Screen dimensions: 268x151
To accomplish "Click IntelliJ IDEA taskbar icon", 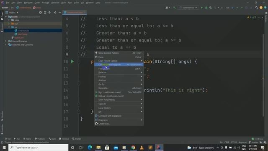I will pyautogui.click(x=159, y=147).
